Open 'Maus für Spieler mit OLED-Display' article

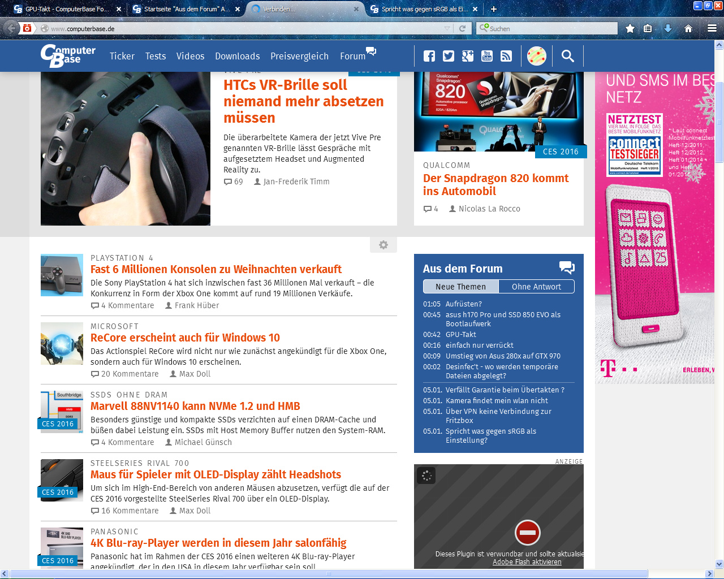(216, 474)
